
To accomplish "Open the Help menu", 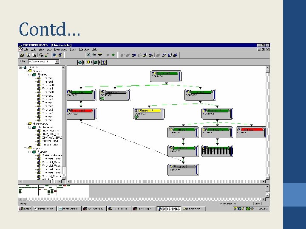I will click(94, 50).
